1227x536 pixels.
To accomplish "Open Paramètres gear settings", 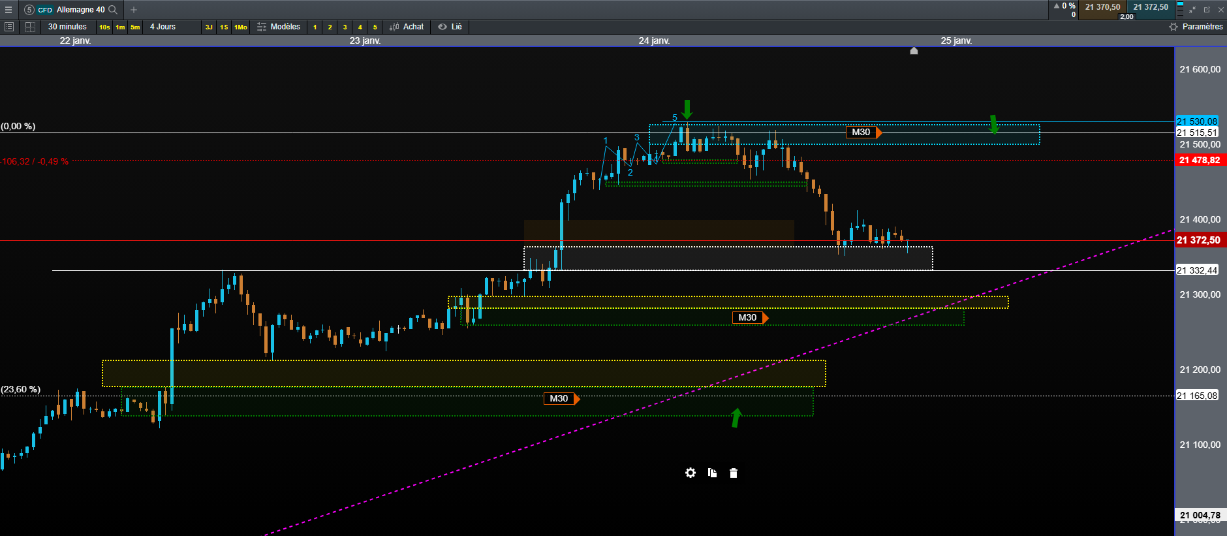I will point(1173,27).
